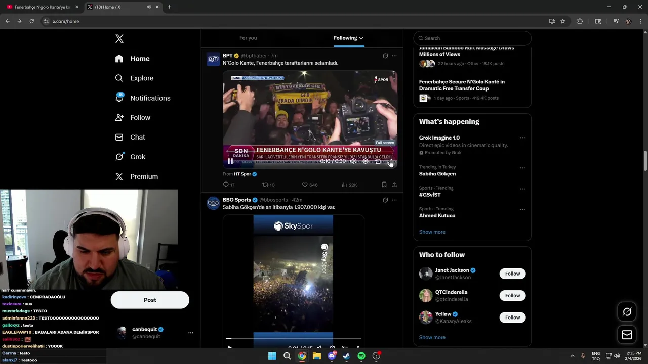Open picture-in-picture for BPT video

tap(378, 161)
